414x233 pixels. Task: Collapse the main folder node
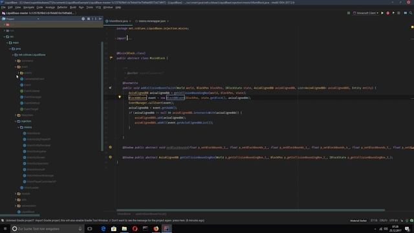click(x=7, y=43)
